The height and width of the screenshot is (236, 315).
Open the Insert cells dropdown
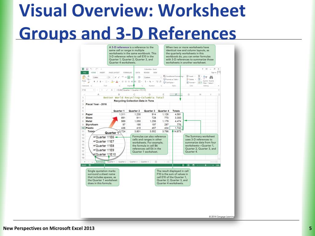pos(191,76)
